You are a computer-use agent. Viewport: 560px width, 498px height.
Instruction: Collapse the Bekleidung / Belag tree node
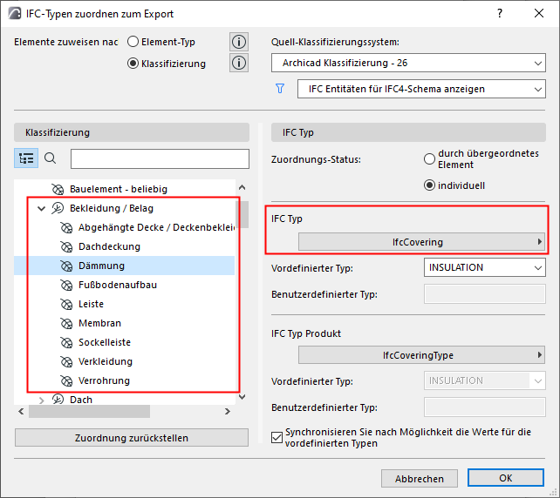click(41, 209)
